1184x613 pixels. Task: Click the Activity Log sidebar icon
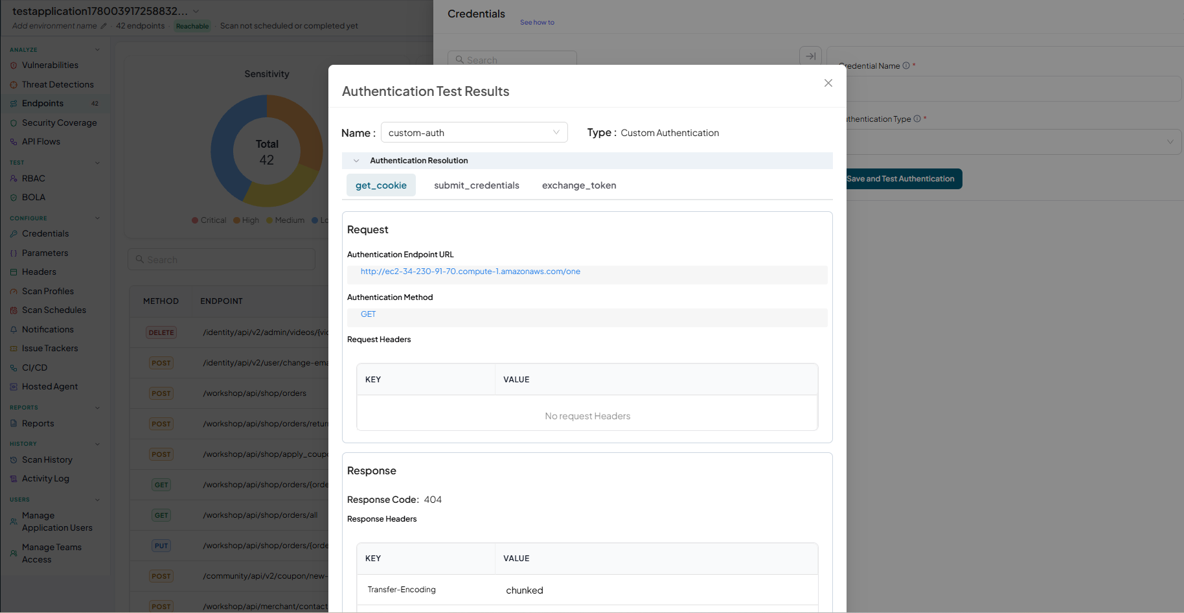tap(14, 479)
